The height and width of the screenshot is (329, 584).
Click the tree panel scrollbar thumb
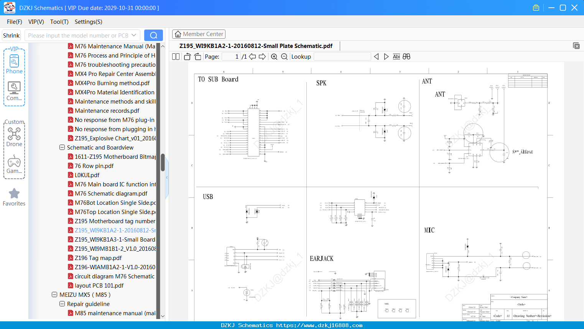(x=163, y=163)
